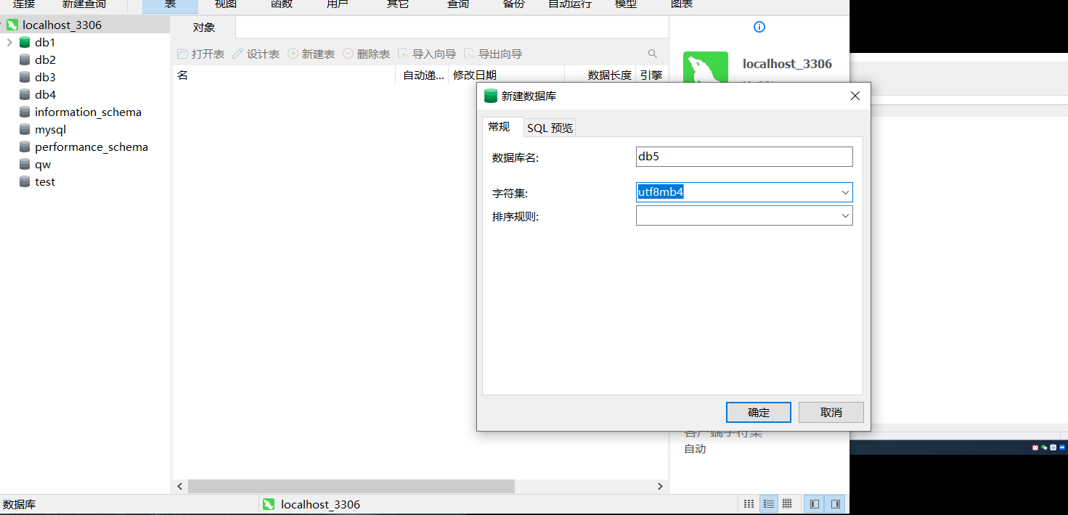Image resolution: width=1068 pixels, height=515 pixels.
Task: Click the qw database icon
Action: (25, 164)
